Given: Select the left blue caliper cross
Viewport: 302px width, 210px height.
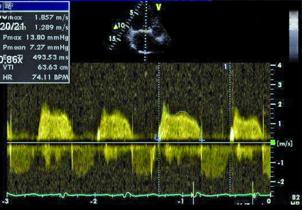Looking at the screenshot, I should pos(158,139).
